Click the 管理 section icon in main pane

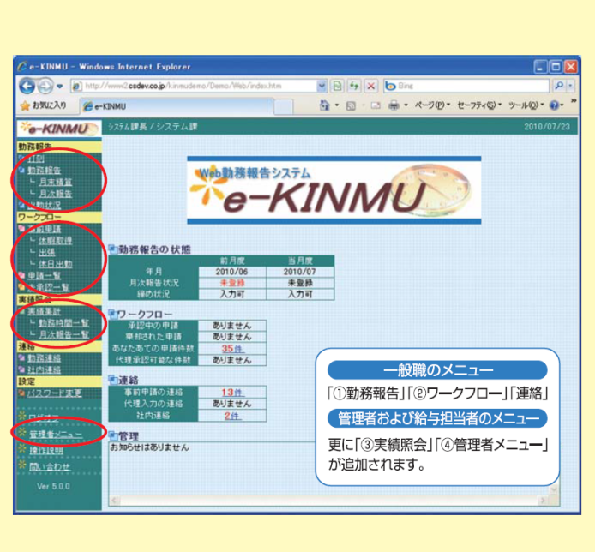pos(112,435)
